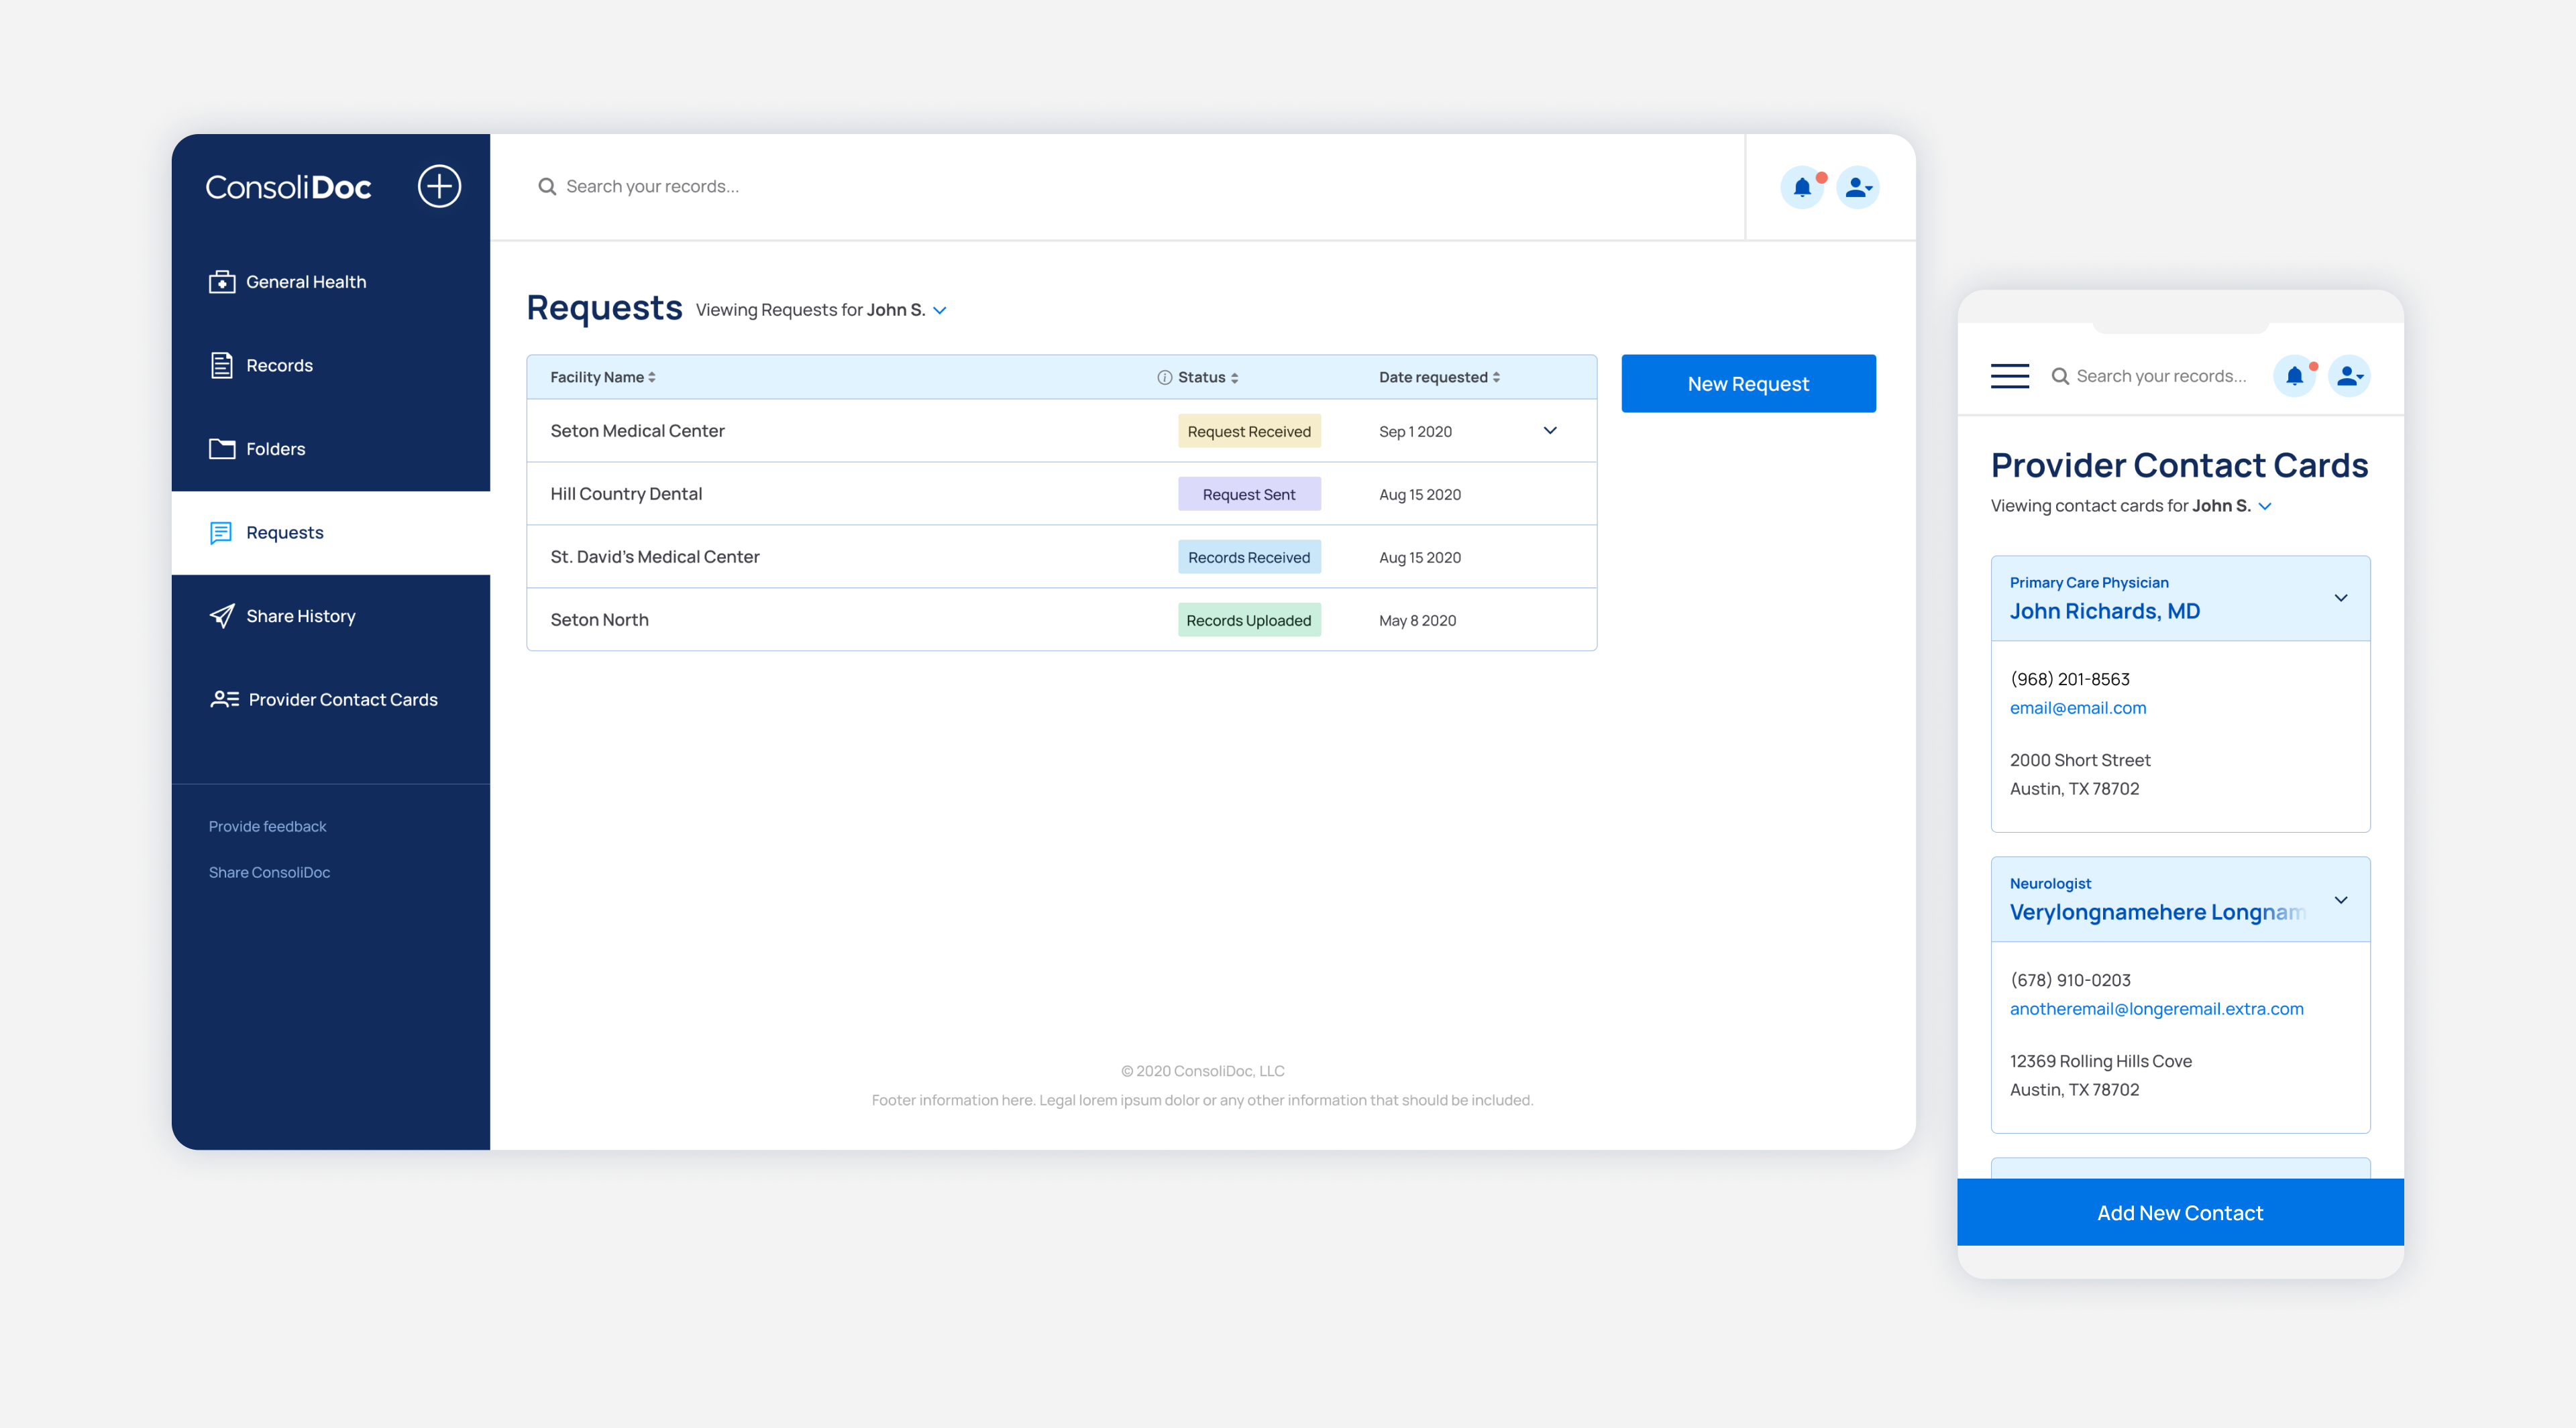The height and width of the screenshot is (1428, 2576).
Task: Collapse the John Richards, MD contact card
Action: [2341, 597]
